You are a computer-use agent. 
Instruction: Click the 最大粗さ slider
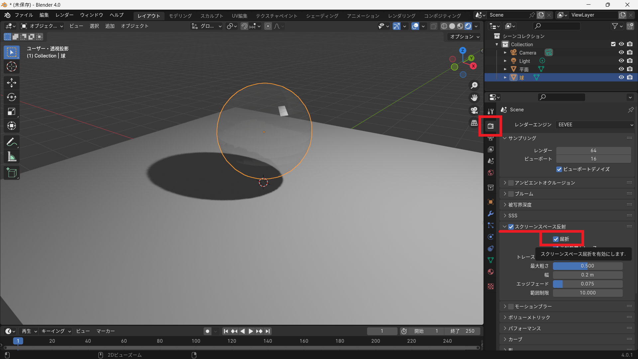pos(587,266)
